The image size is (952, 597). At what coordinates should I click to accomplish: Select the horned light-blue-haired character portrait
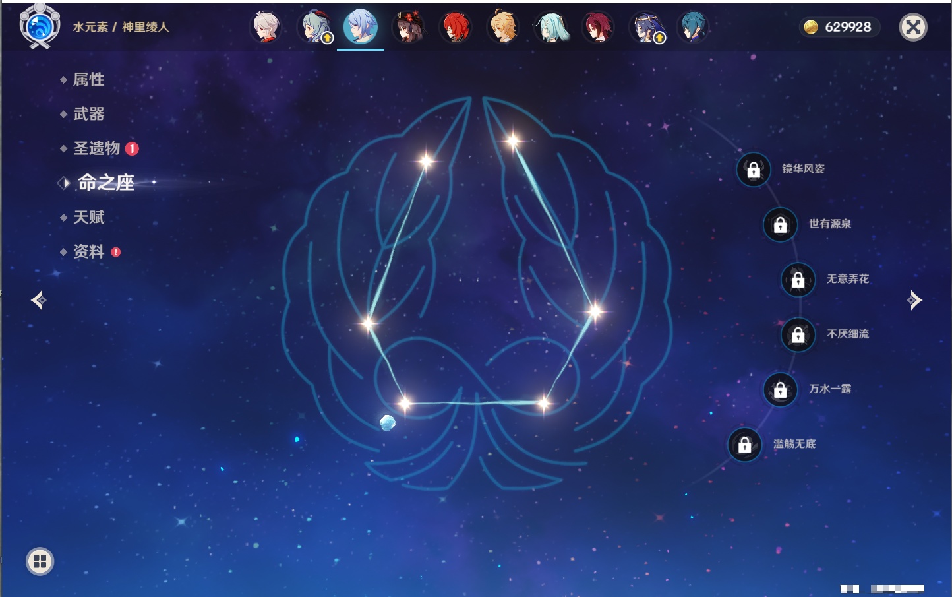tap(315, 27)
